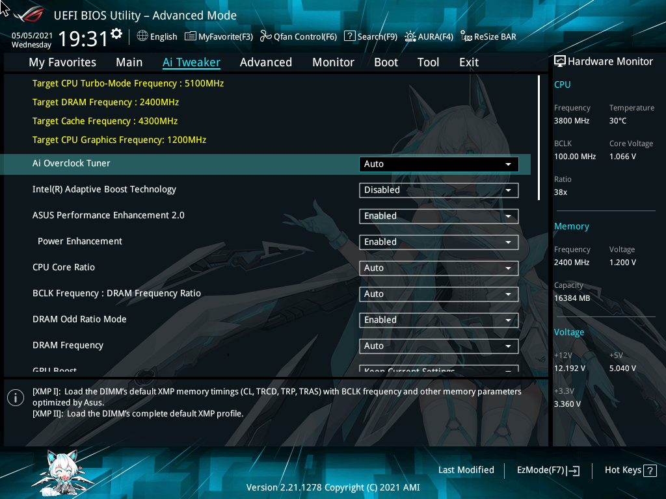This screenshot has width=666, height=499.
Task: Select the Ai Overclock Tuner row label
Action: [72, 163]
